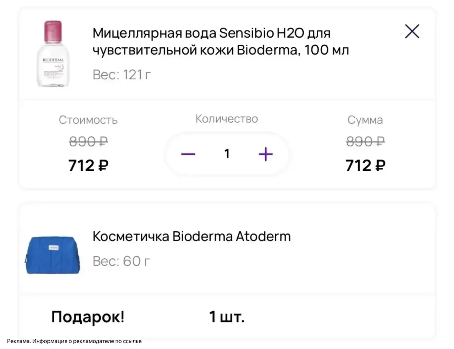Click the crossed-out 890 ₽ under Сумма
Screen dimensions: 454x349
coord(365,142)
